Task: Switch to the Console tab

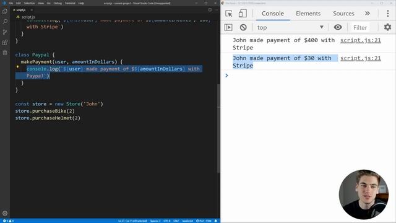Action: coord(273,14)
